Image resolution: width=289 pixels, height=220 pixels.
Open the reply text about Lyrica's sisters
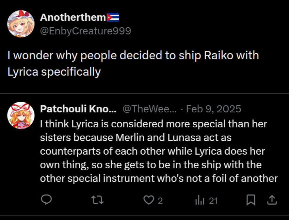[x=159, y=151]
